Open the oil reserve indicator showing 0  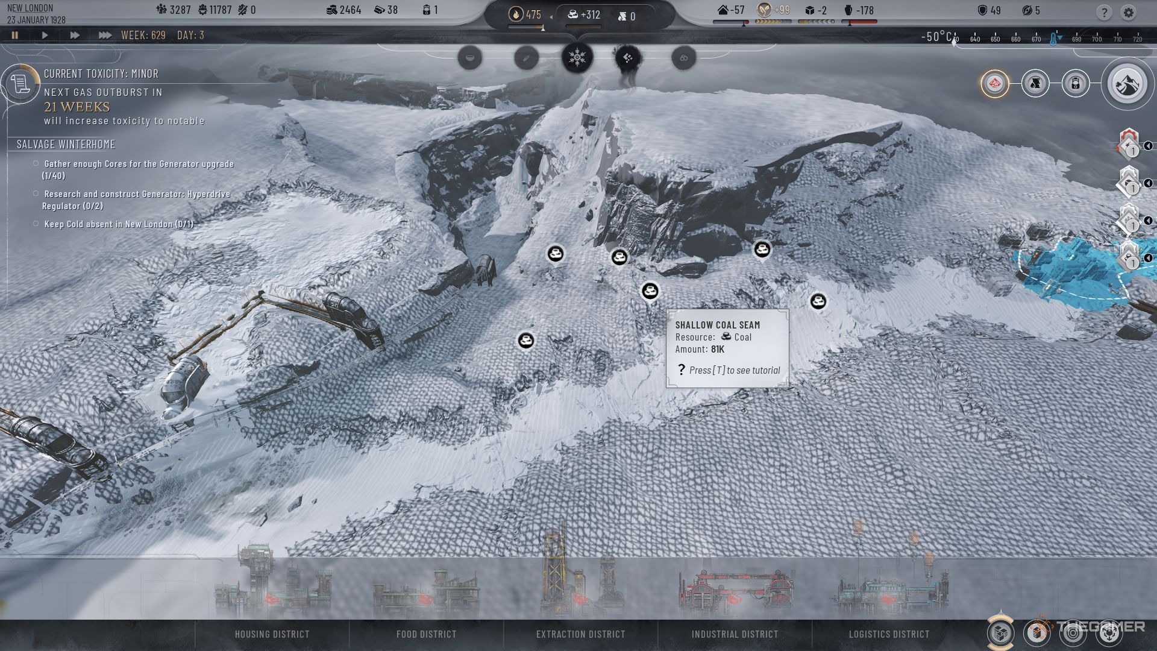627,16
